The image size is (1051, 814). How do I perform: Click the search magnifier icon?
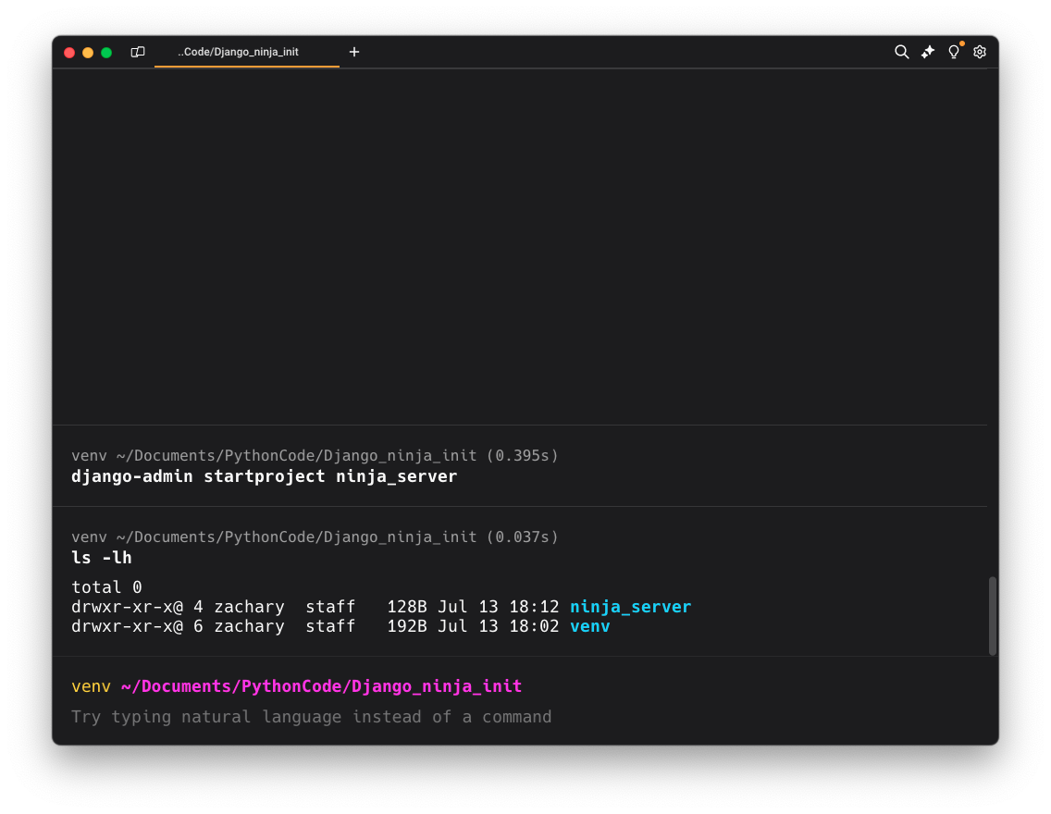[901, 52]
